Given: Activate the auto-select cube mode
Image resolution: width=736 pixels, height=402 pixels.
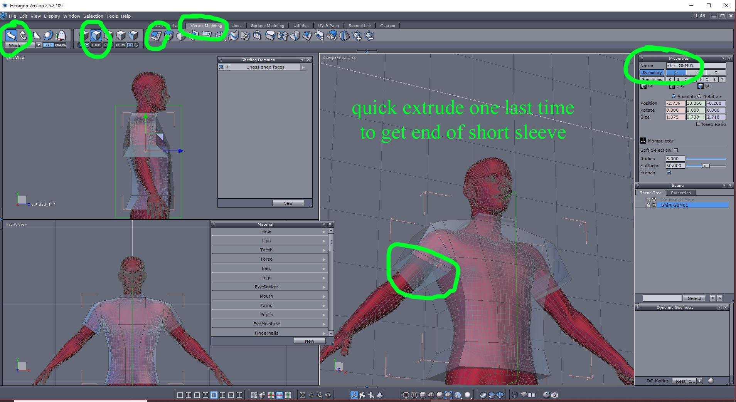Looking at the screenshot, I should 133,35.
